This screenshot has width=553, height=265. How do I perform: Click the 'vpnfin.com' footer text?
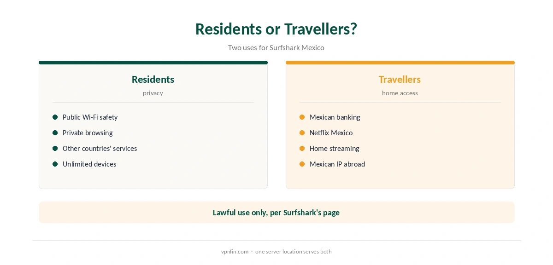tap(235, 252)
